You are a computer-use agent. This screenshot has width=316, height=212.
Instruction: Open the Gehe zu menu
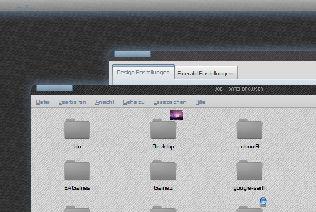(x=134, y=102)
